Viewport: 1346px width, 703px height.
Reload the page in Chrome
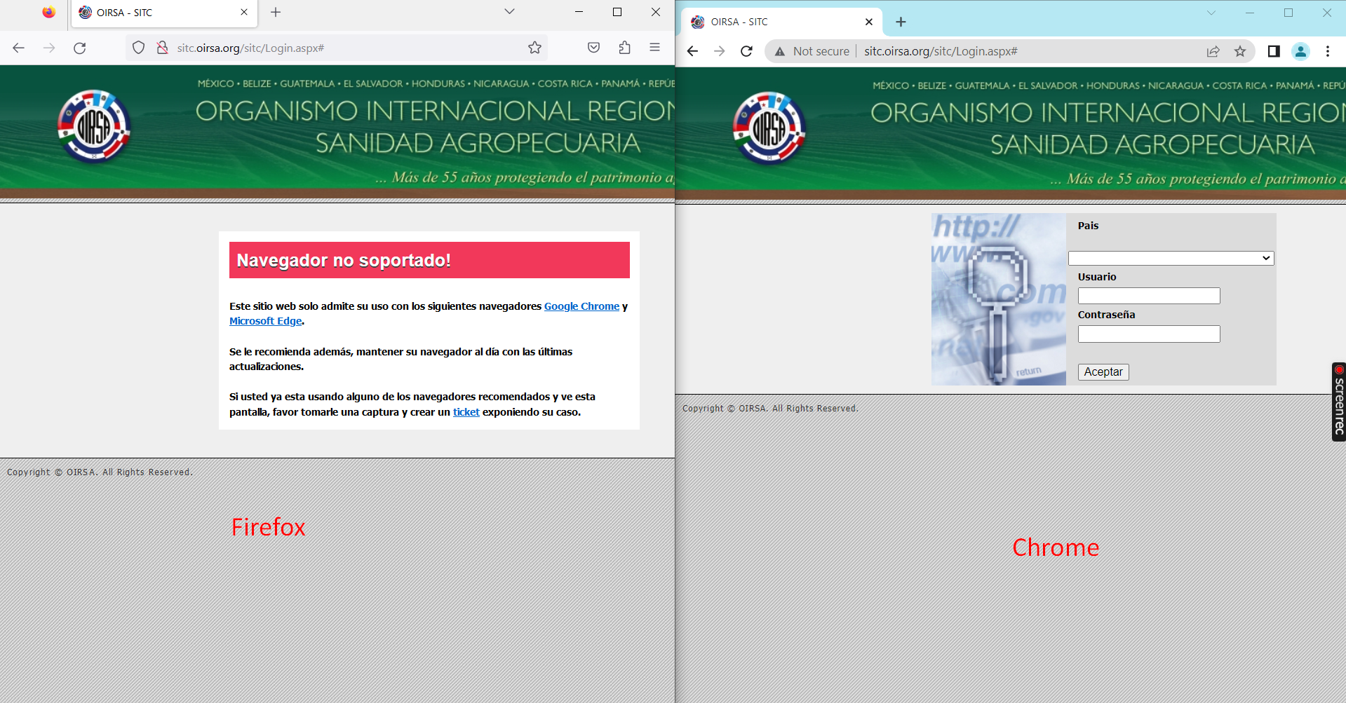tap(746, 50)
